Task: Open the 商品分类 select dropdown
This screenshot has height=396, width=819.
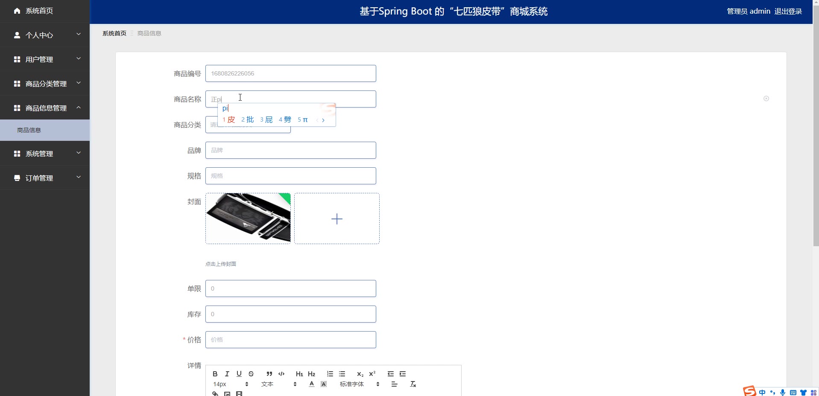Action: coord(248,125)
